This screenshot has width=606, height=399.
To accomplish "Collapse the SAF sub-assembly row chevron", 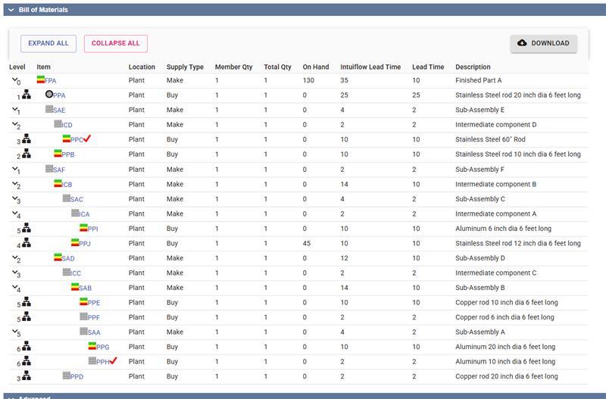I will (14, 169).
